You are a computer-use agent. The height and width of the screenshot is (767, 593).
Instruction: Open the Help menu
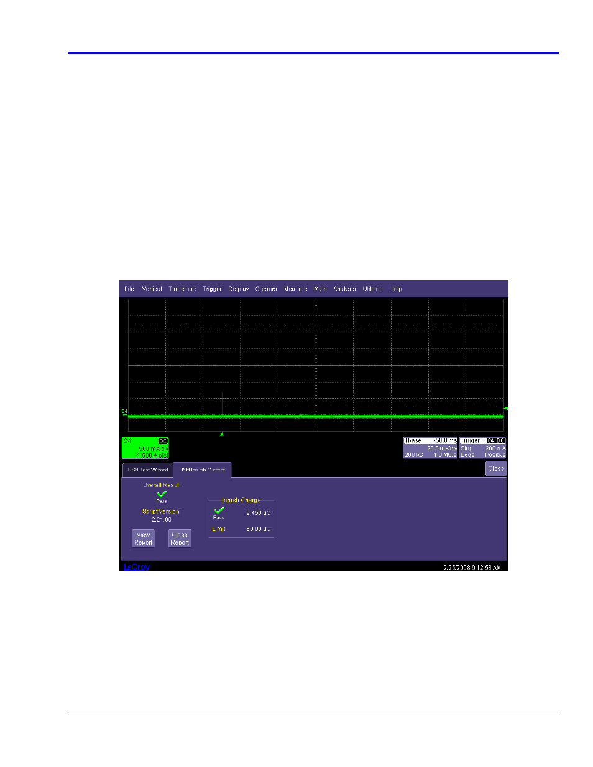point(395,289)
